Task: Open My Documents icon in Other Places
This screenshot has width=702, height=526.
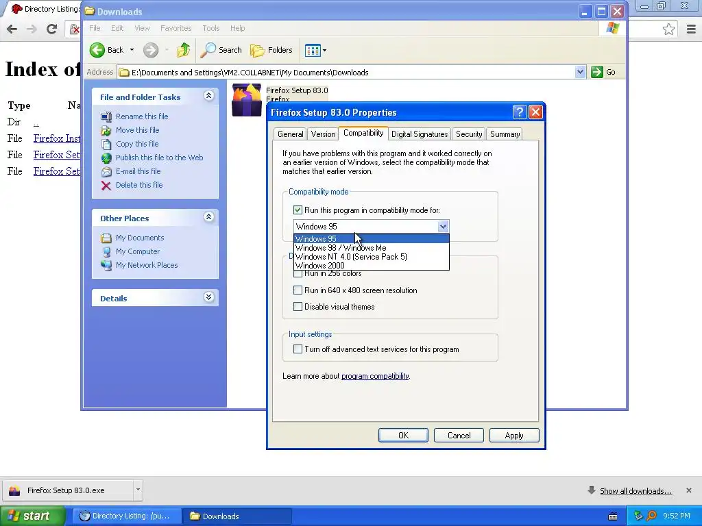Action: pos(106,238)
